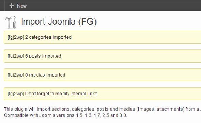This screenshot has width=201, height=123.
Task: Click the [fgj2wp] prefix in categories notice
Action: pos(16,37)
